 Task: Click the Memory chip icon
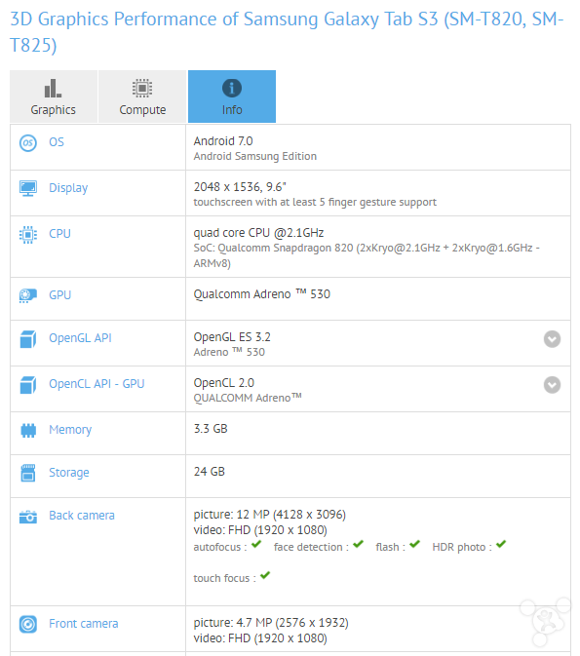[28, 430]
